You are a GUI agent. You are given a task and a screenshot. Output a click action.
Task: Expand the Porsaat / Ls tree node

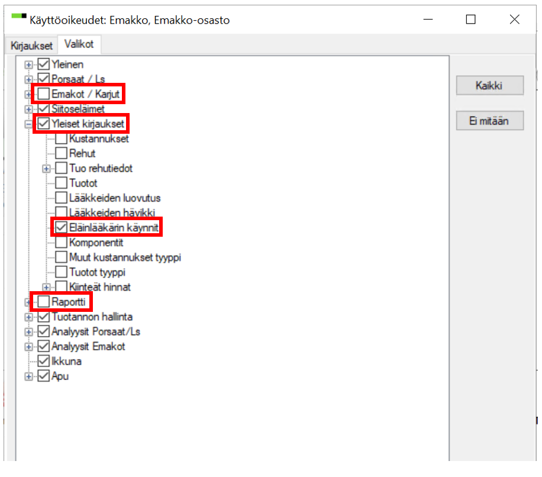click(28, 79)
